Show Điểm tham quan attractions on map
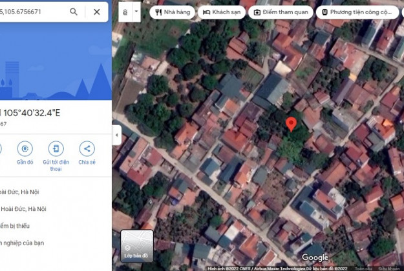Image resolution: width=404 pixels, height=271 pixels. 281,12
